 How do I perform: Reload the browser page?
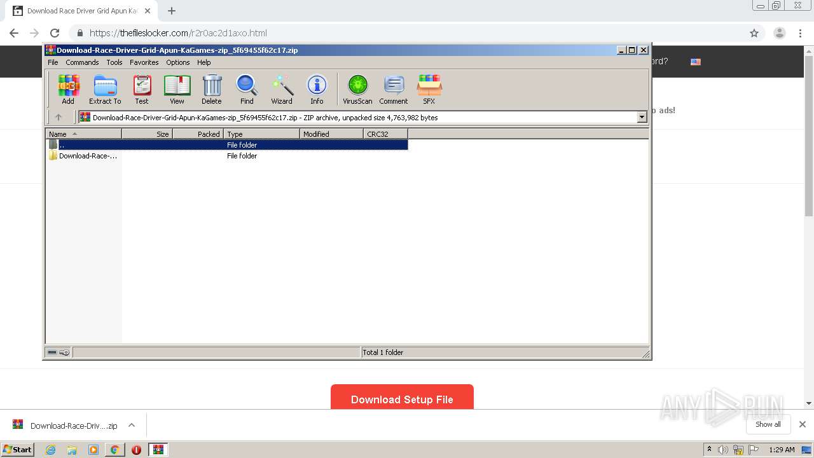[55, 33]
